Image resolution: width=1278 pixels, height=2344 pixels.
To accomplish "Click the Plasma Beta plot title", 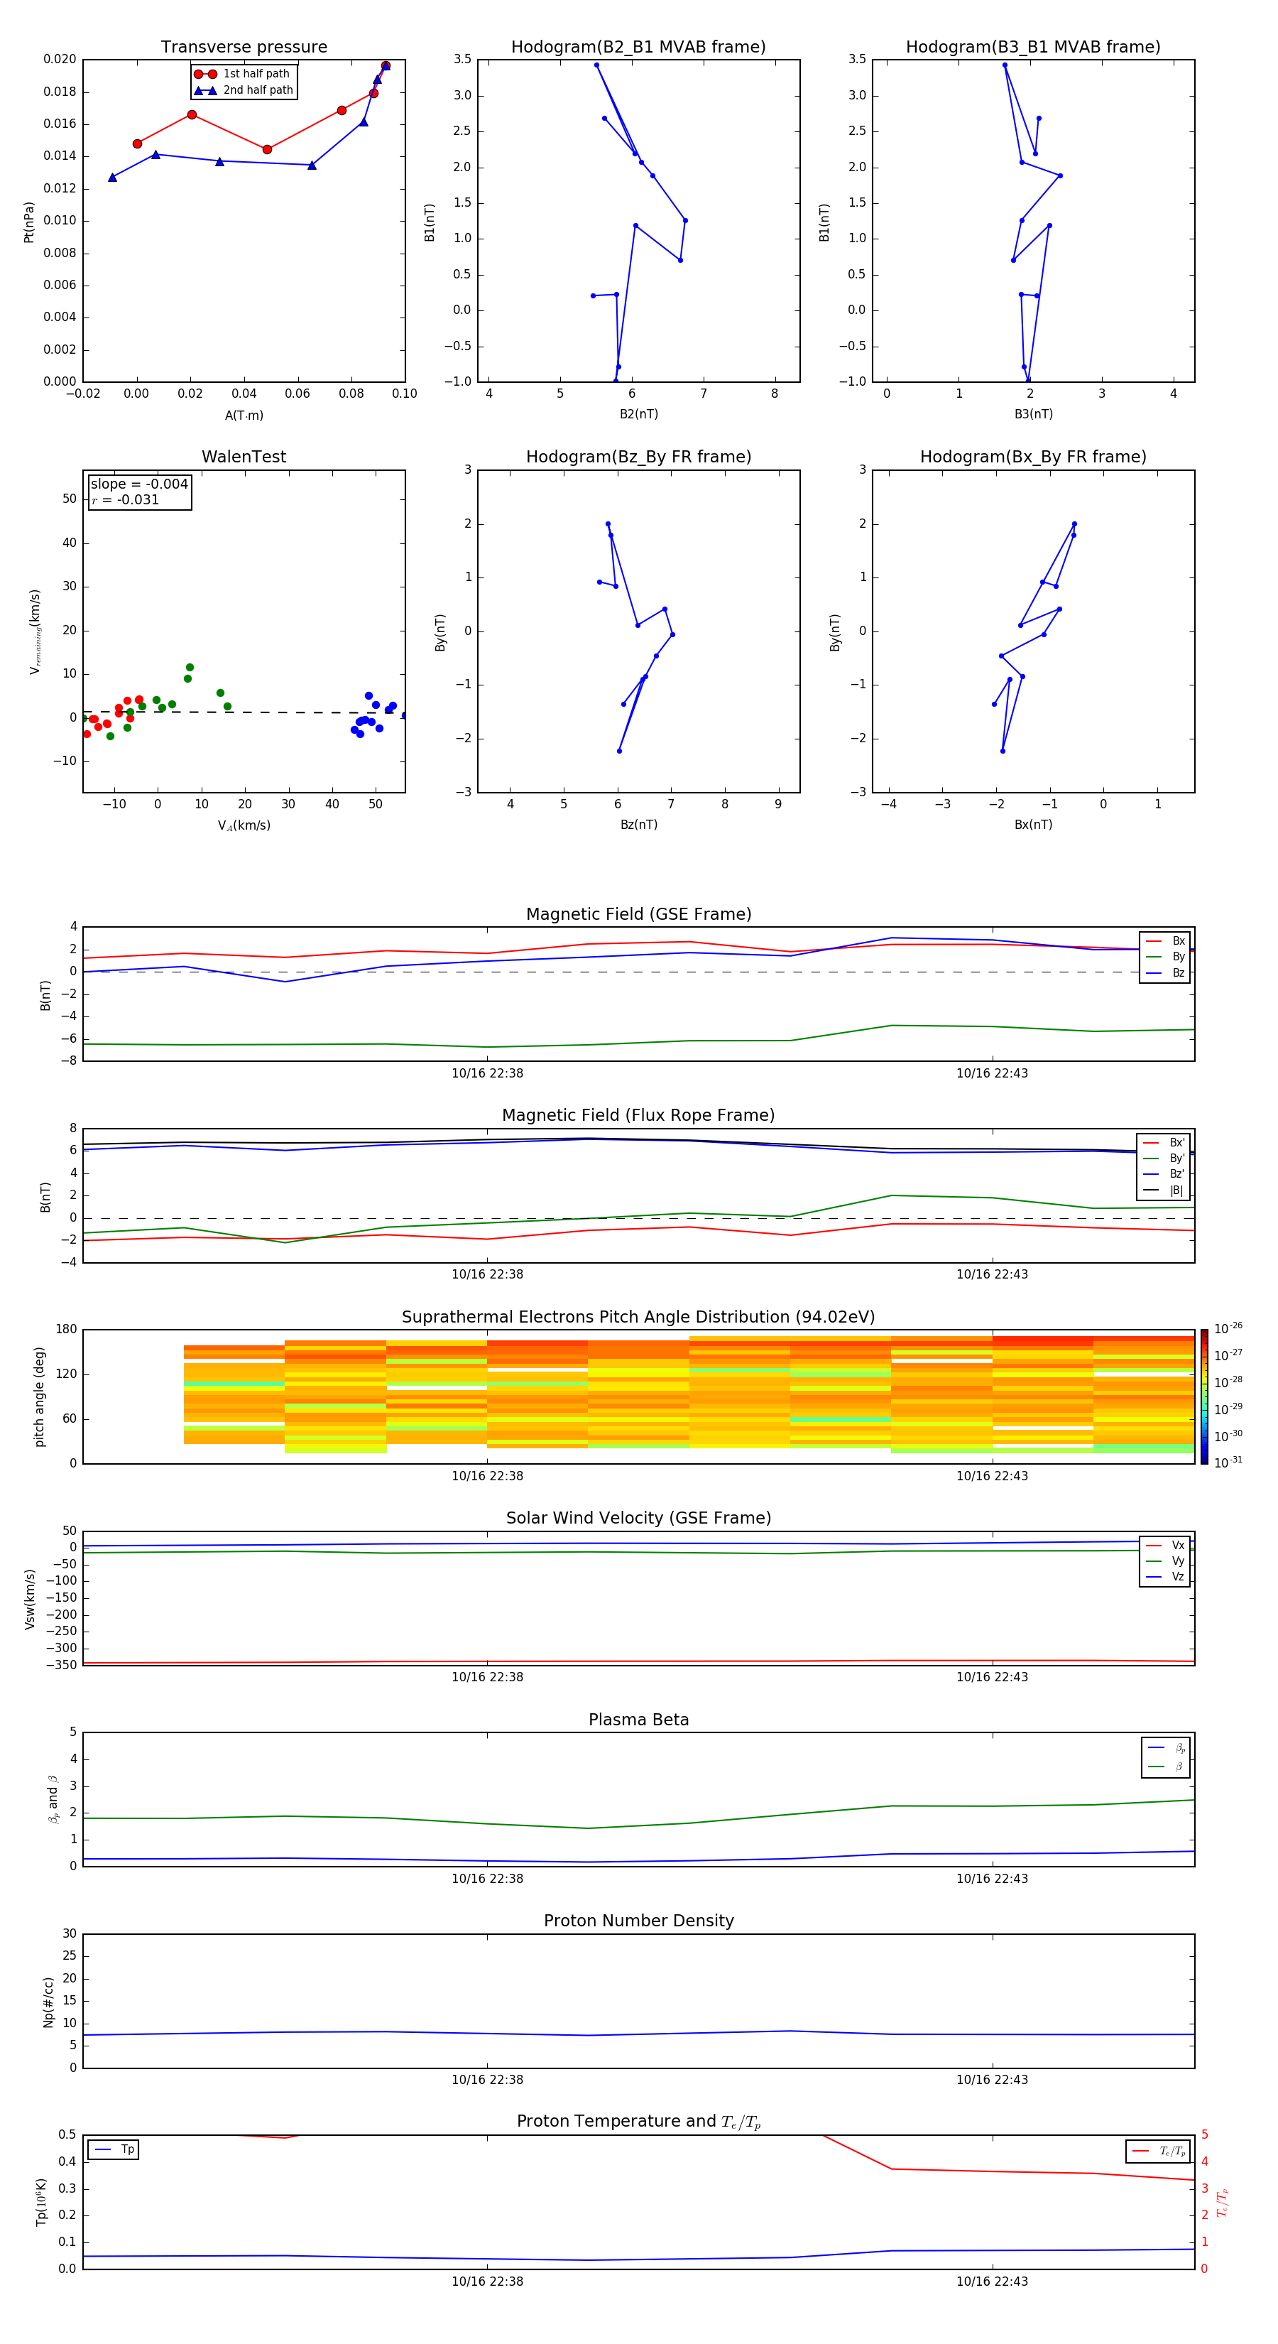I will point(638,1720).
